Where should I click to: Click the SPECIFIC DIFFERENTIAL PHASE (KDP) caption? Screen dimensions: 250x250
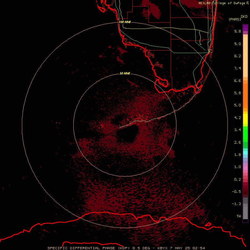(88, 248)
